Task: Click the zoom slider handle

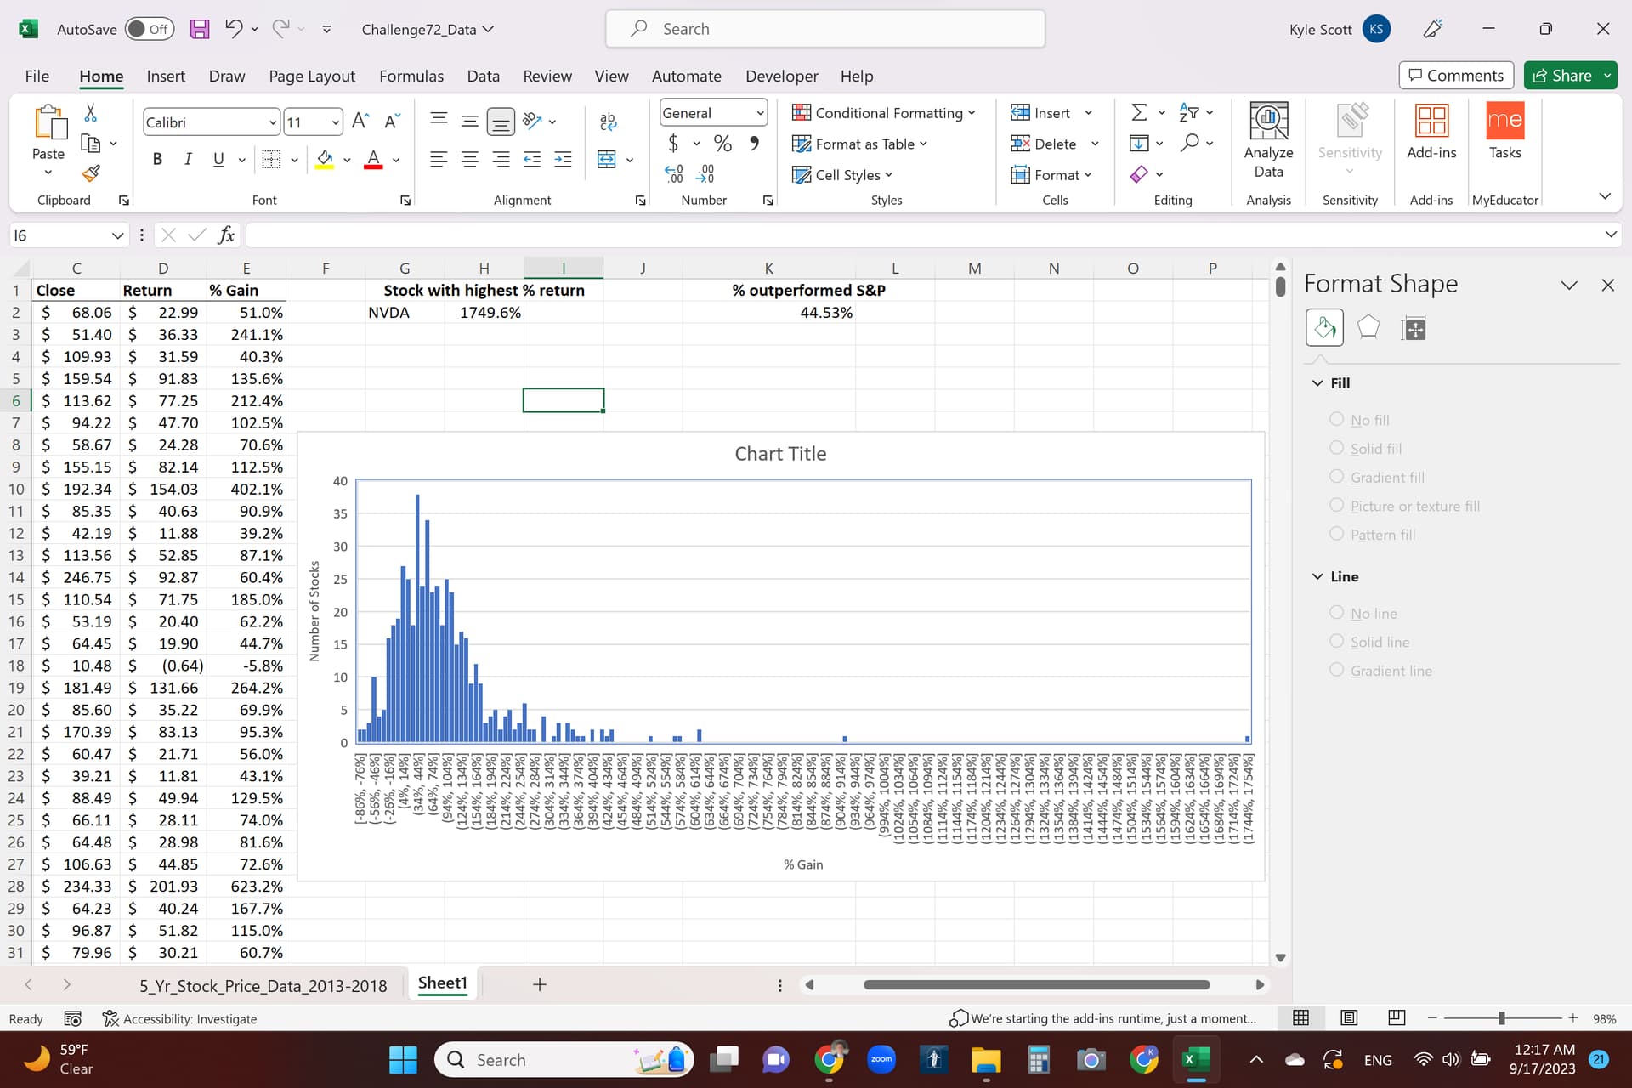Action: [x=1502, y=1017]
